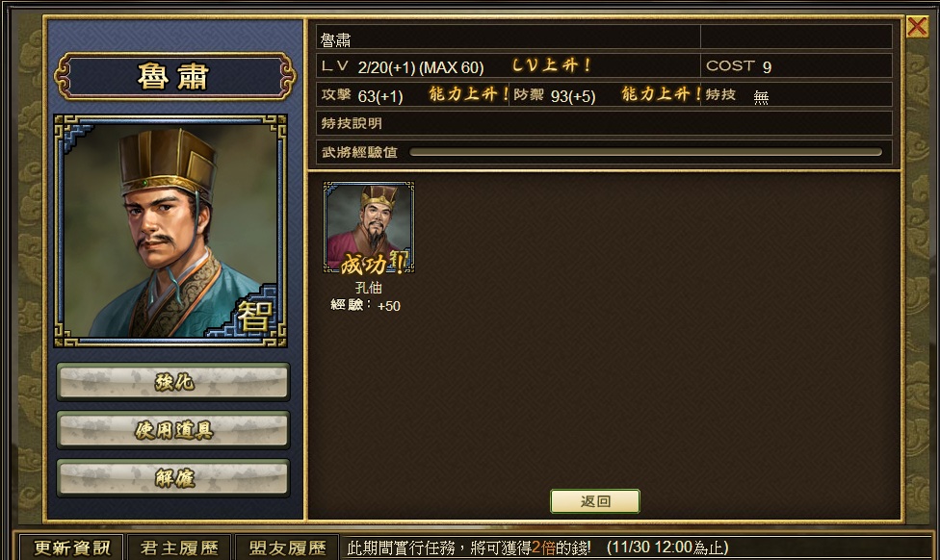Click the double-money event announcement text
Screen dimensions: 940x560
[x=537, y=547]
